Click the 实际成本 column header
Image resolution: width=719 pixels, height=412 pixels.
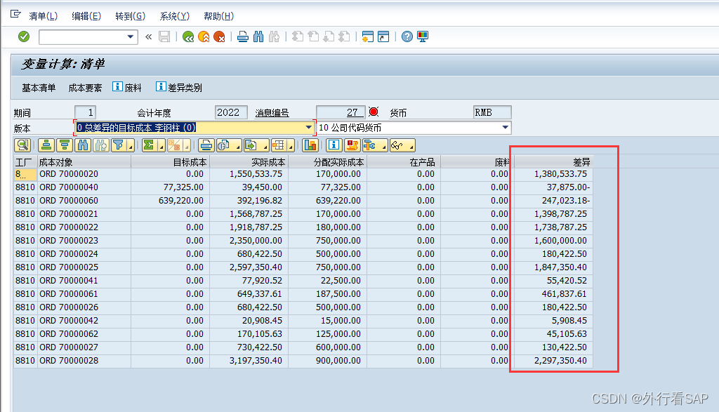coord(249,161)
